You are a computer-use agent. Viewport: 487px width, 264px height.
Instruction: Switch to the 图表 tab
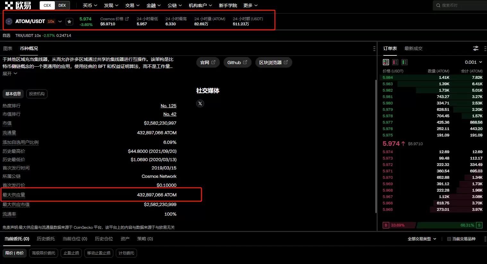point(8,48)
